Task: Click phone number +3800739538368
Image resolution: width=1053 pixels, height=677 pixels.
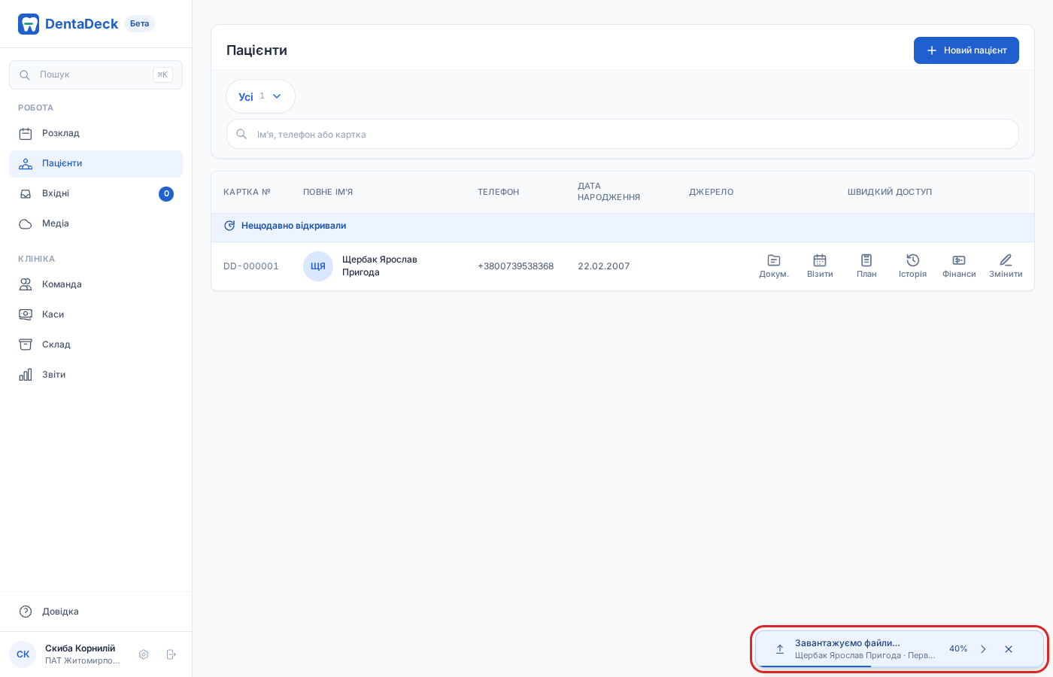Action: click(515, 266)
